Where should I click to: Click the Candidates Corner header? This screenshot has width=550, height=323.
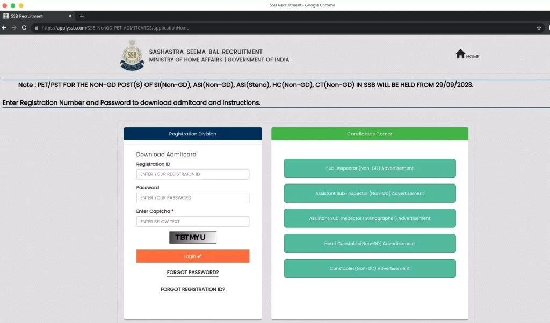pos(370,134)
